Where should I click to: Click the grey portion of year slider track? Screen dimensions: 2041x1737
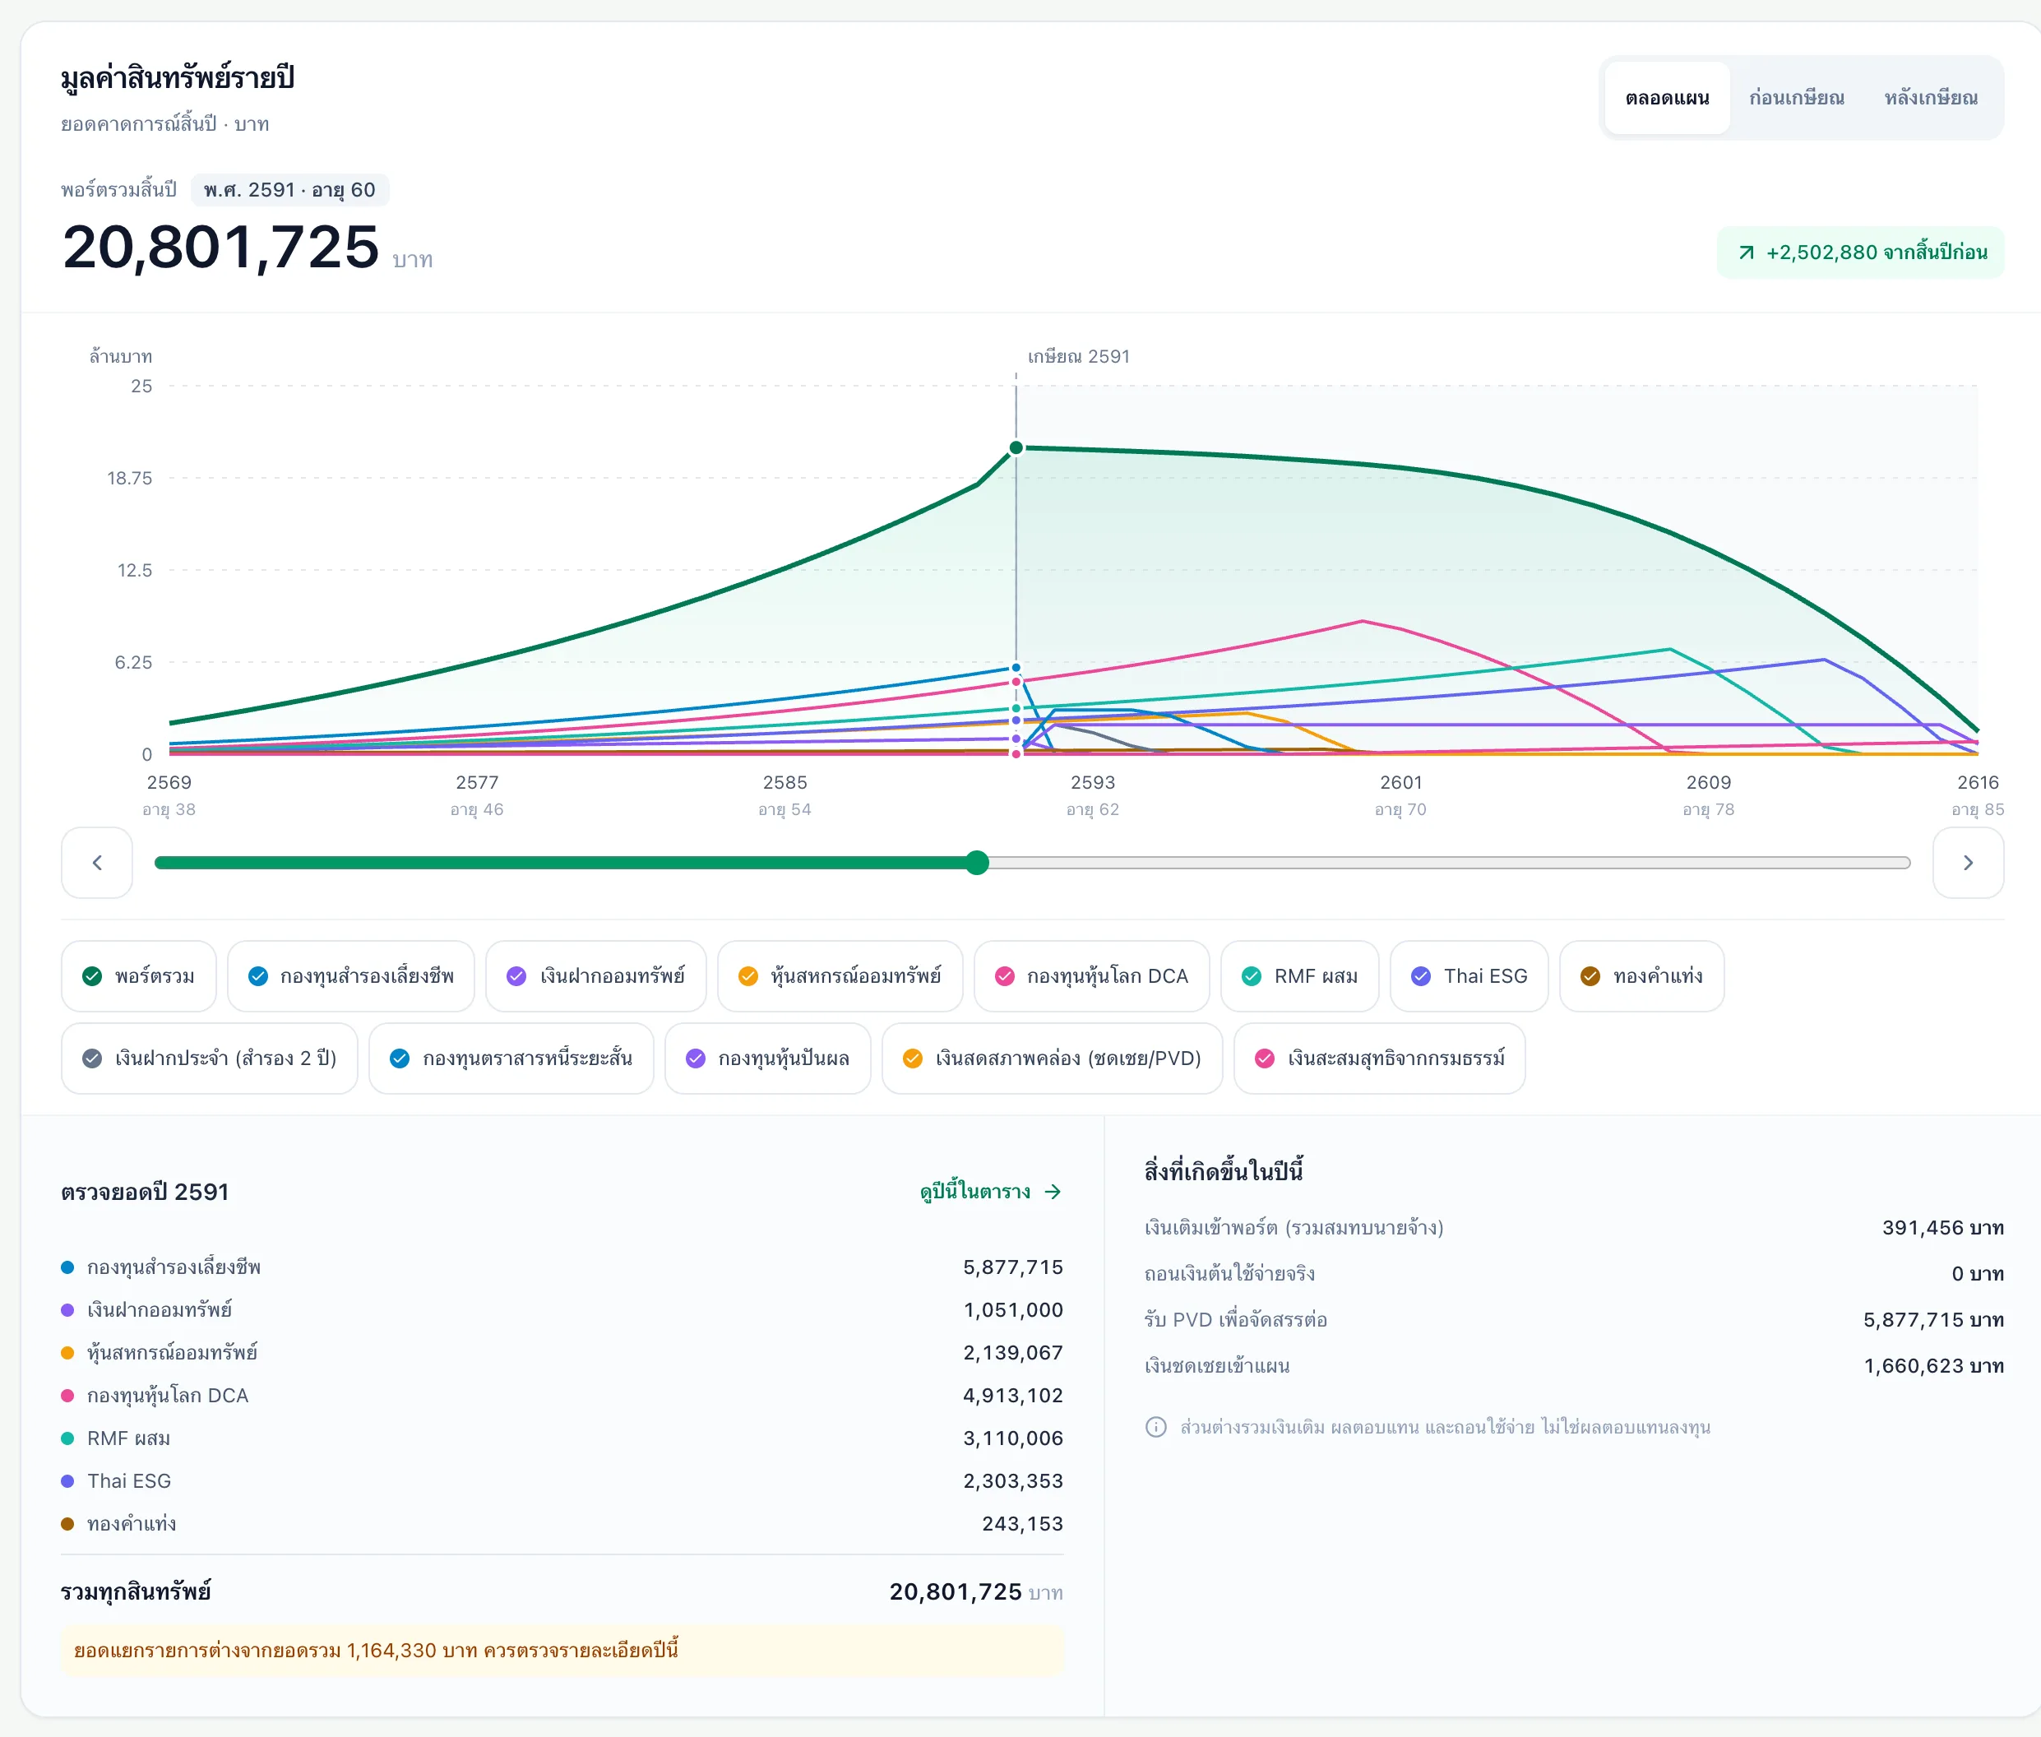coord(1449,863)
